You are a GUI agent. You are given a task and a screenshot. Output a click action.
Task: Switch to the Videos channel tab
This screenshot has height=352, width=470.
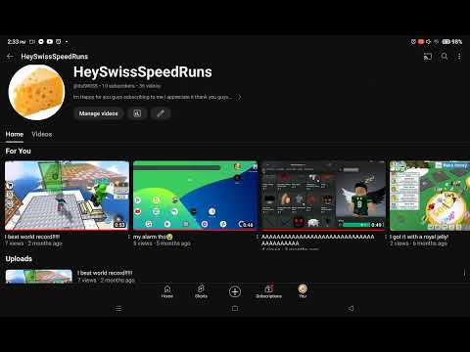click(x=42, y=134)
